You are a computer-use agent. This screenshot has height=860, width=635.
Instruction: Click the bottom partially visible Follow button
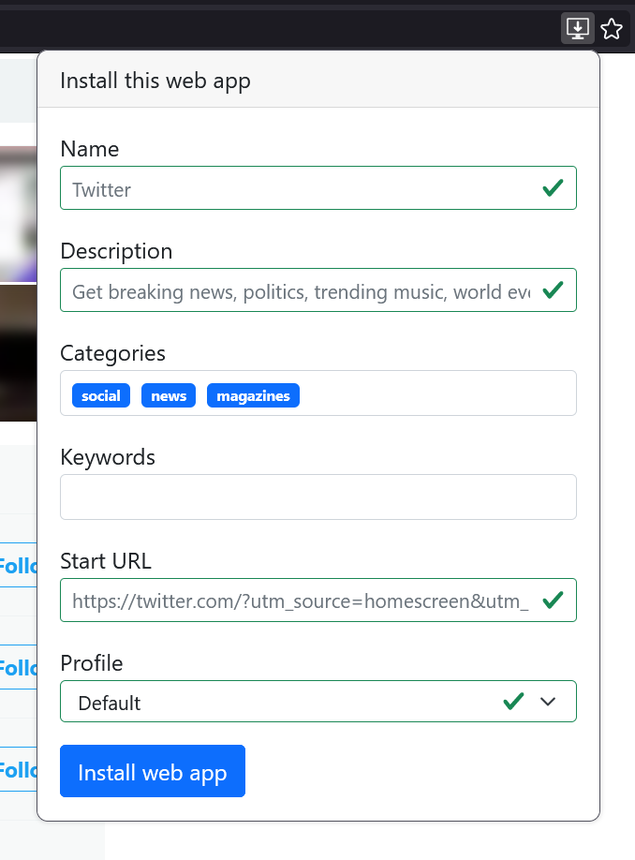(18, 770)
